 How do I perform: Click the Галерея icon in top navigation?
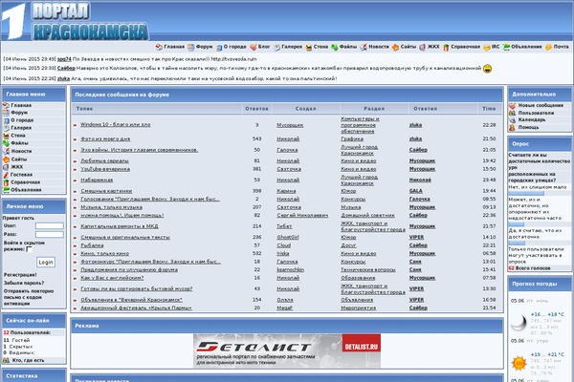277,47
